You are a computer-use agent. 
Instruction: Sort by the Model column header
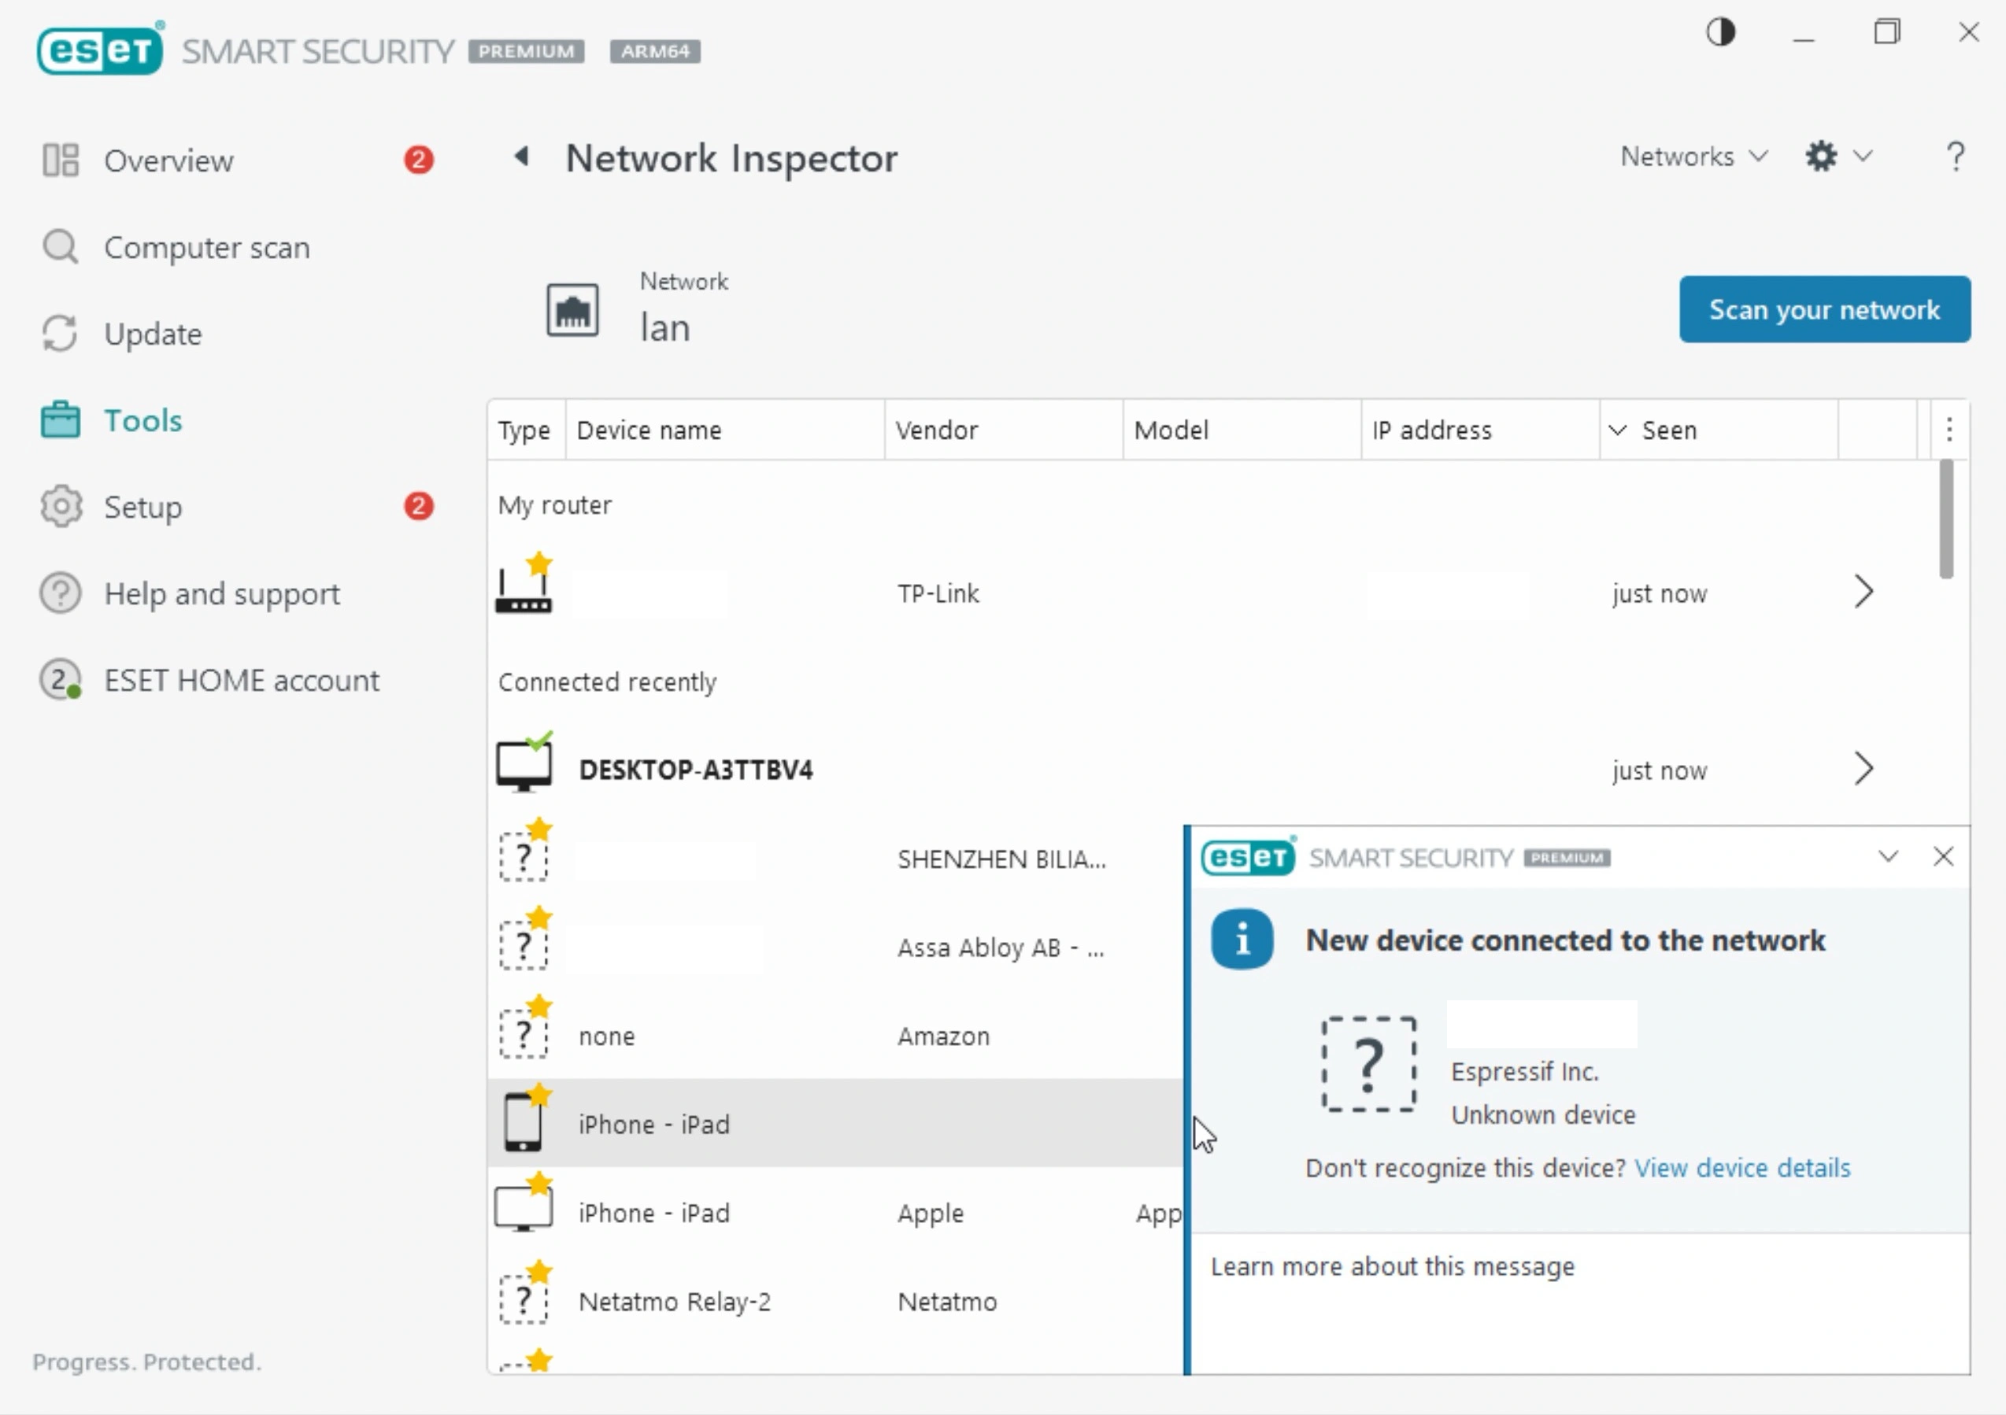1242,430
